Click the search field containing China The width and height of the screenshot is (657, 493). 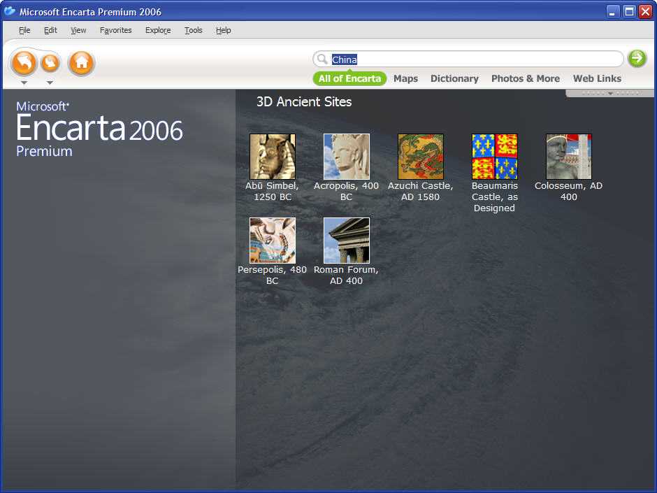(x=468, y=59)
